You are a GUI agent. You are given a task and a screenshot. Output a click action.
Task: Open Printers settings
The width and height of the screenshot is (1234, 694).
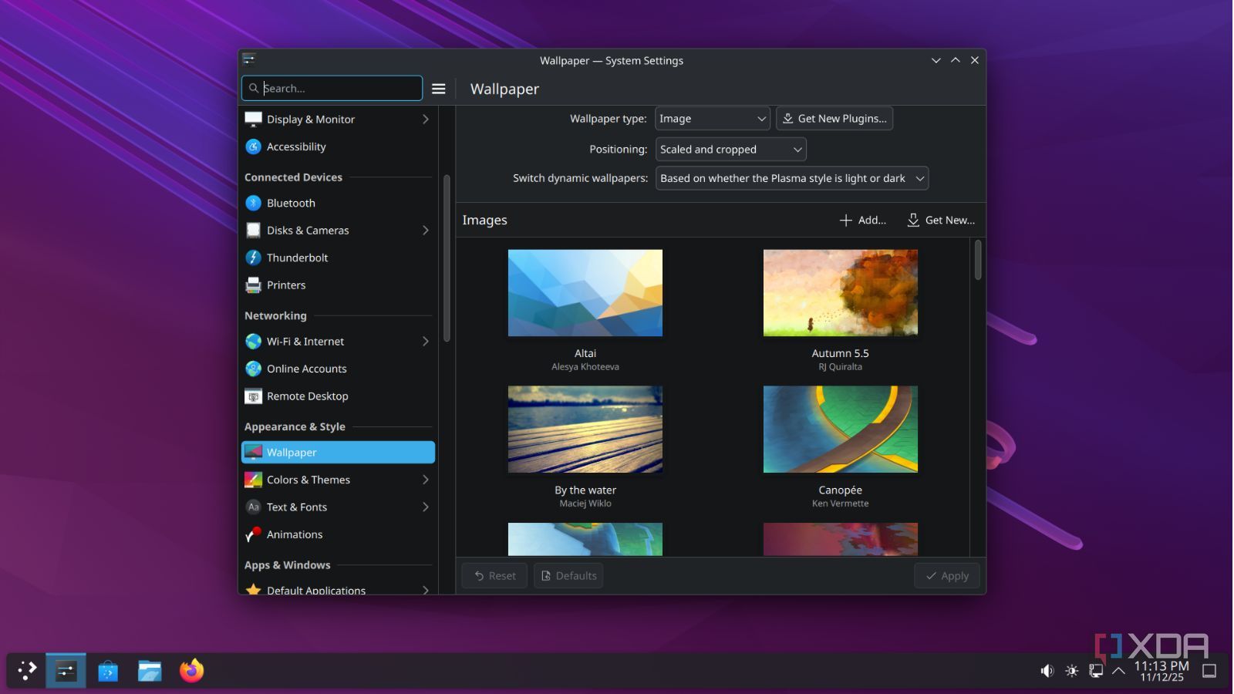339,285
